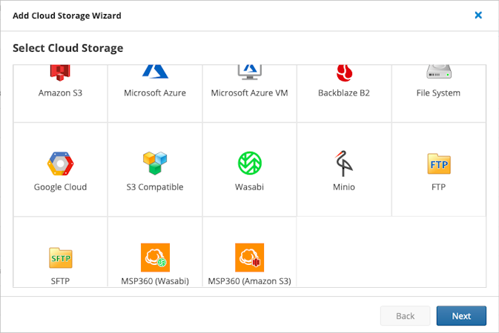
Task: Close the Add Cloud Storage Wizard
Action: coord(478,15)
